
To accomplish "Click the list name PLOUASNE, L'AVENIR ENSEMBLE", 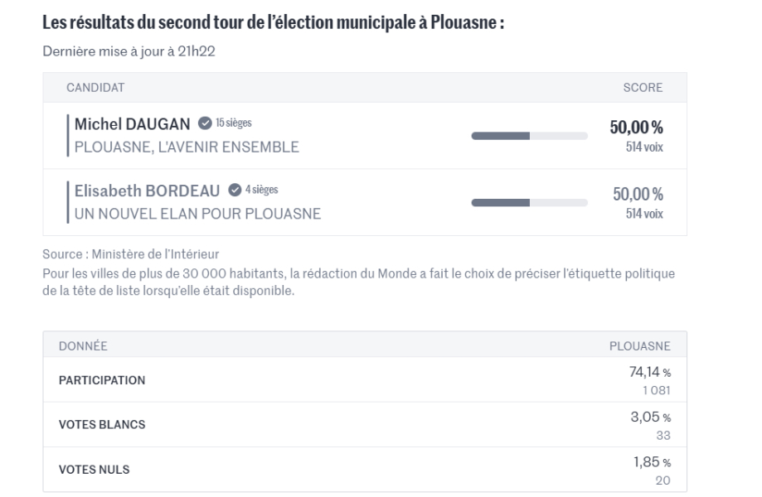I will (187, 147).
